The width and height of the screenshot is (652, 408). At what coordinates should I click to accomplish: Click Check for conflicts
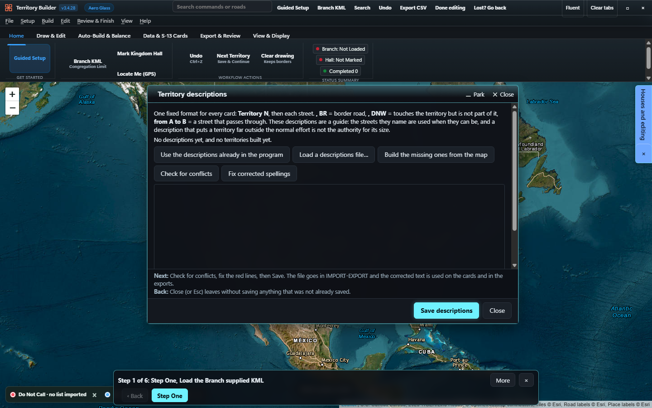186,174
